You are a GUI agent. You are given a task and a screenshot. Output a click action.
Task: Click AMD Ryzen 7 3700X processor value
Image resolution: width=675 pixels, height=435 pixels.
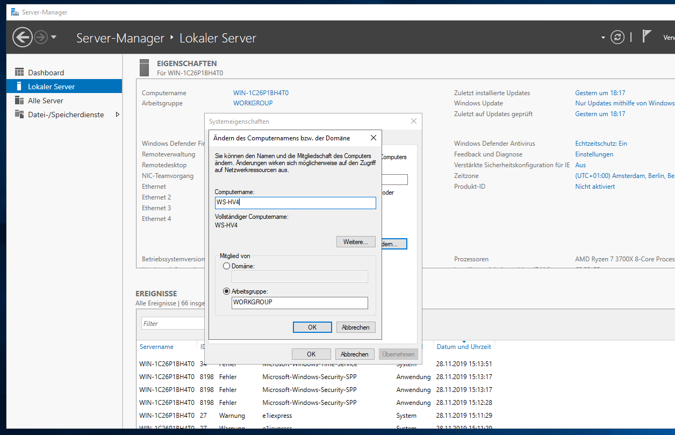click(x=624, y=259)
